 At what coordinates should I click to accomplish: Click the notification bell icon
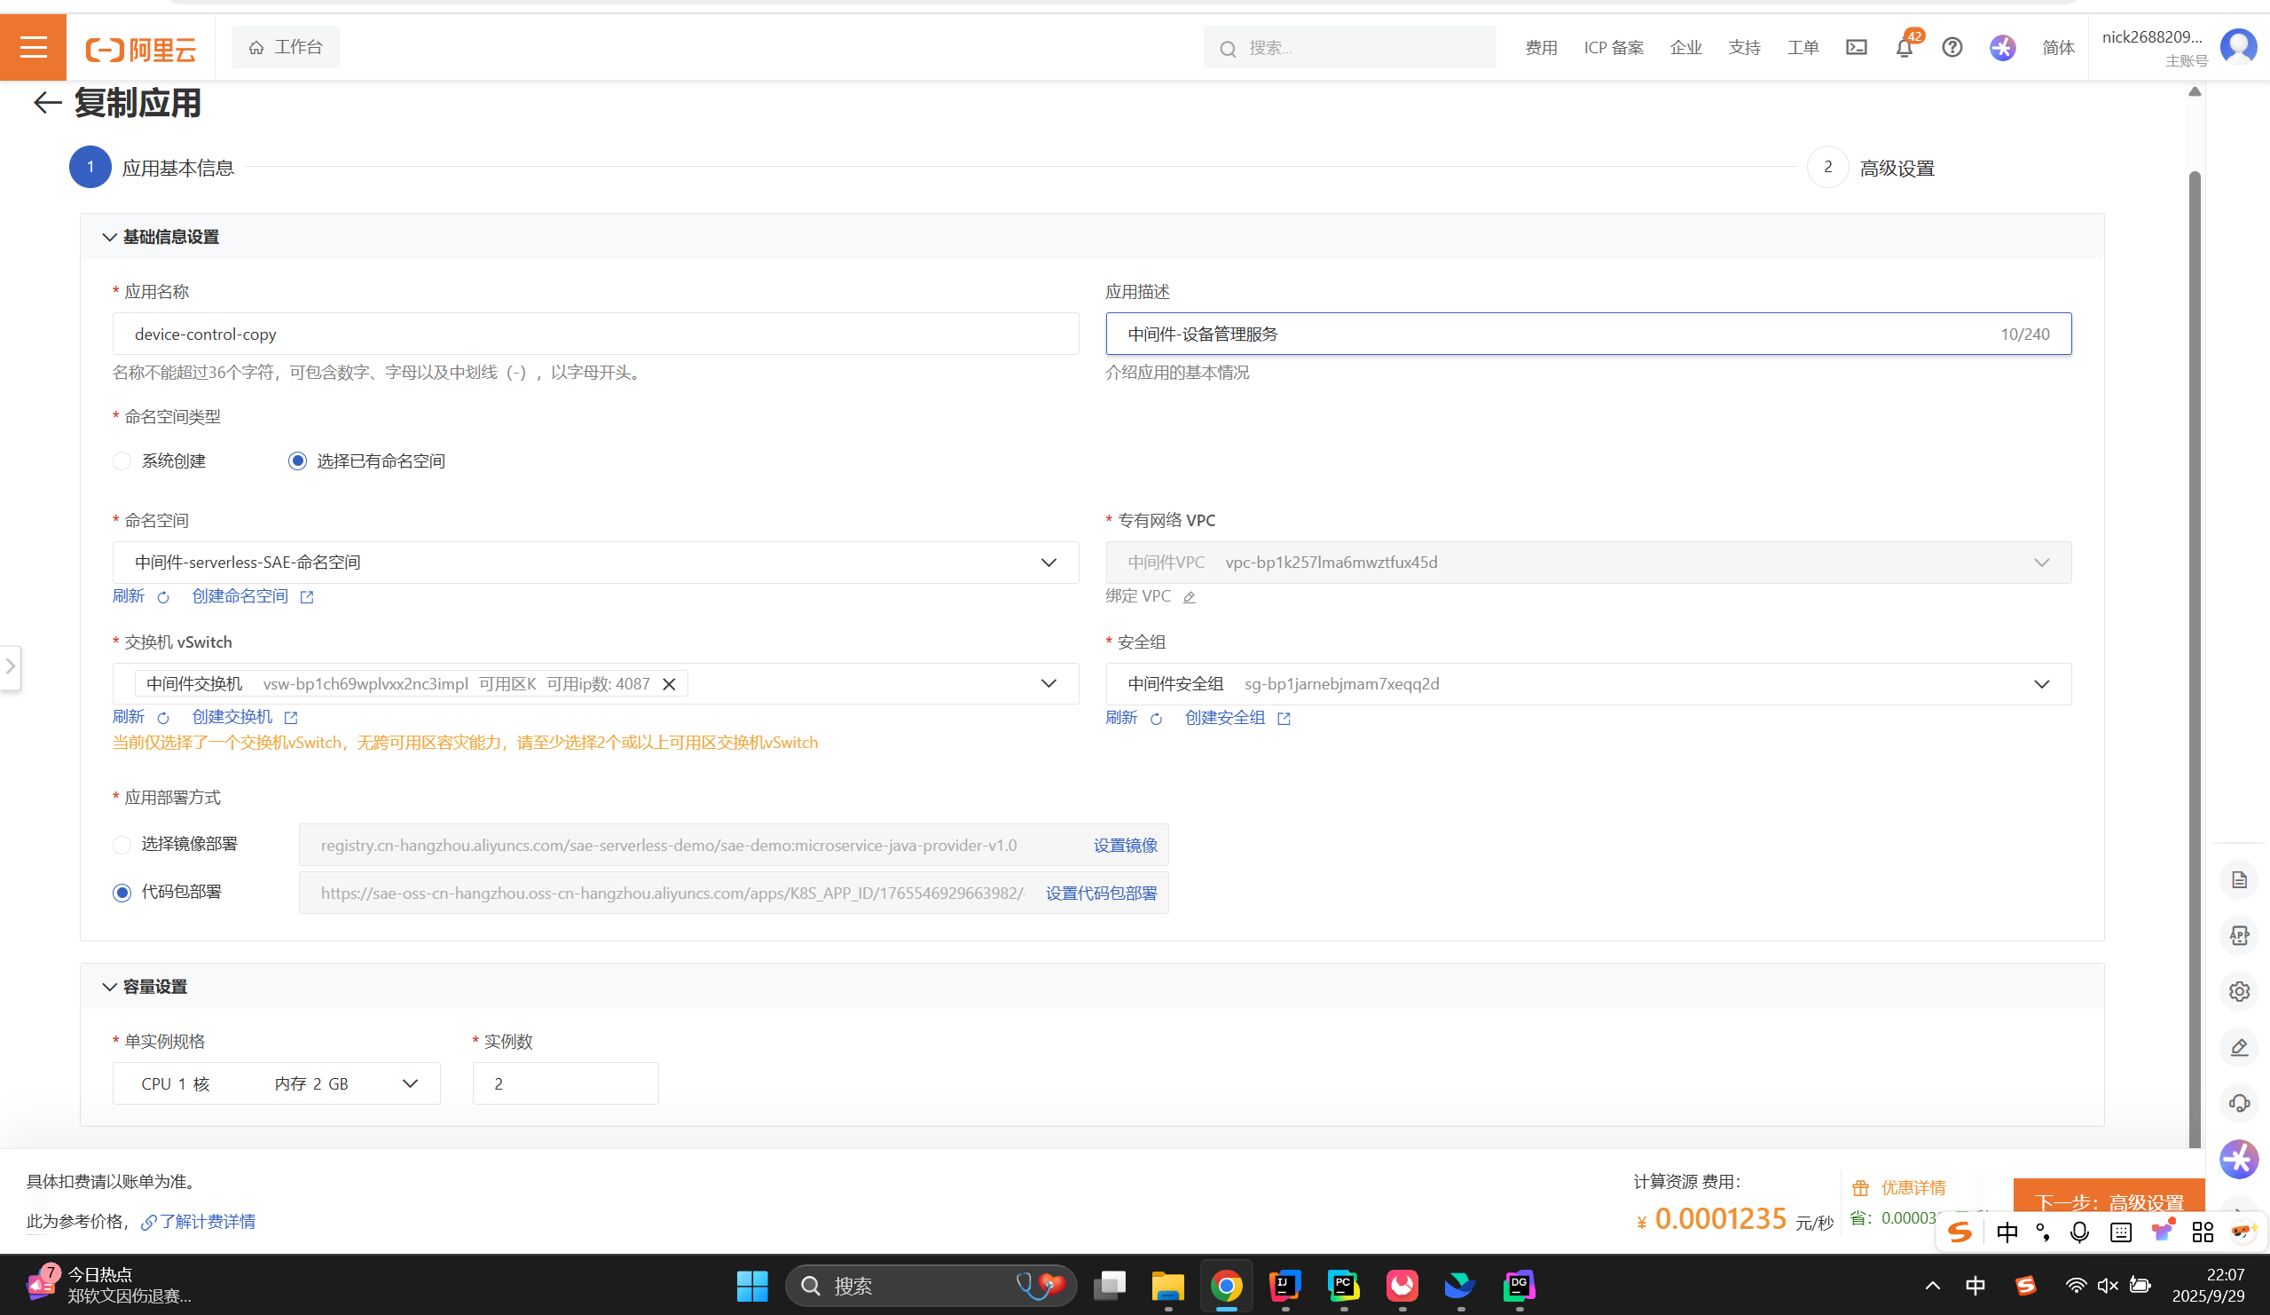click(1904, 48)
